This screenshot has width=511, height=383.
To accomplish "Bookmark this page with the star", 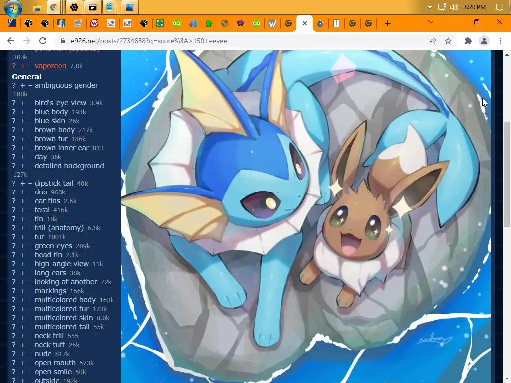I will pyautogui.click(x=448, y=41).
